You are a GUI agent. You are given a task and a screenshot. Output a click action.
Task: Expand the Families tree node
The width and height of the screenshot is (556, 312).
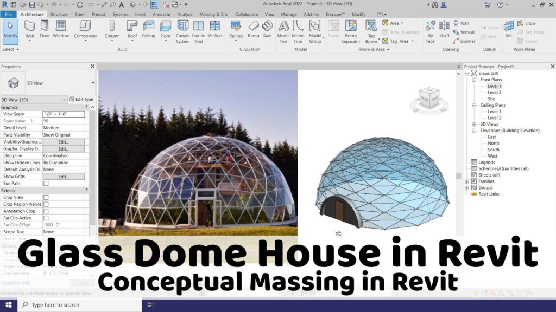(x=466, y=181)
